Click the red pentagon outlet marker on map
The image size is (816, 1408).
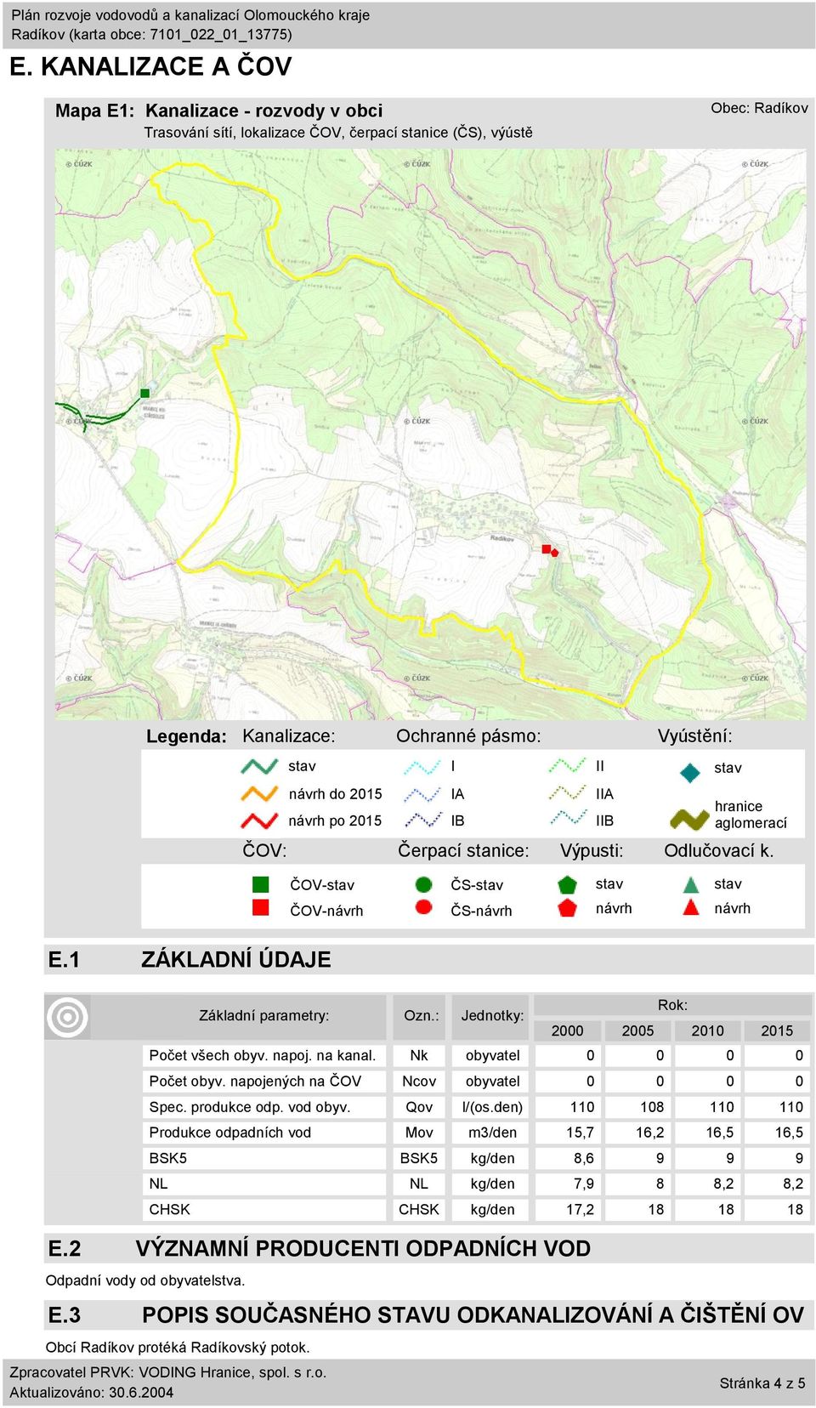tap(554, 553)
